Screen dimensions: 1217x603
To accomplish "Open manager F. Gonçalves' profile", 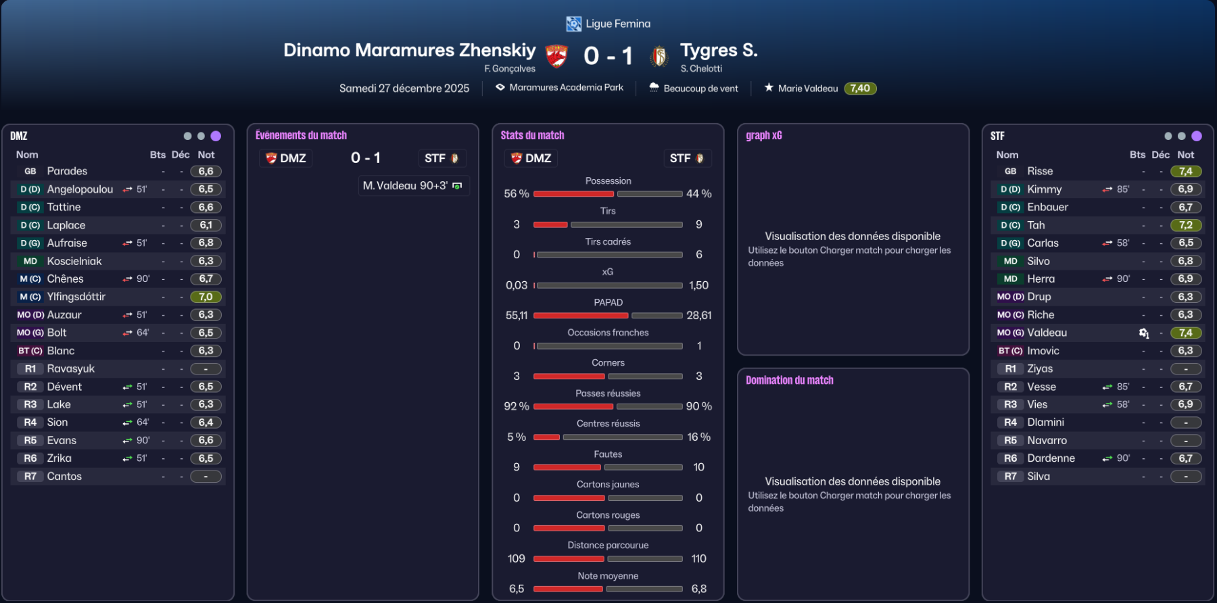I will [510, 69].
